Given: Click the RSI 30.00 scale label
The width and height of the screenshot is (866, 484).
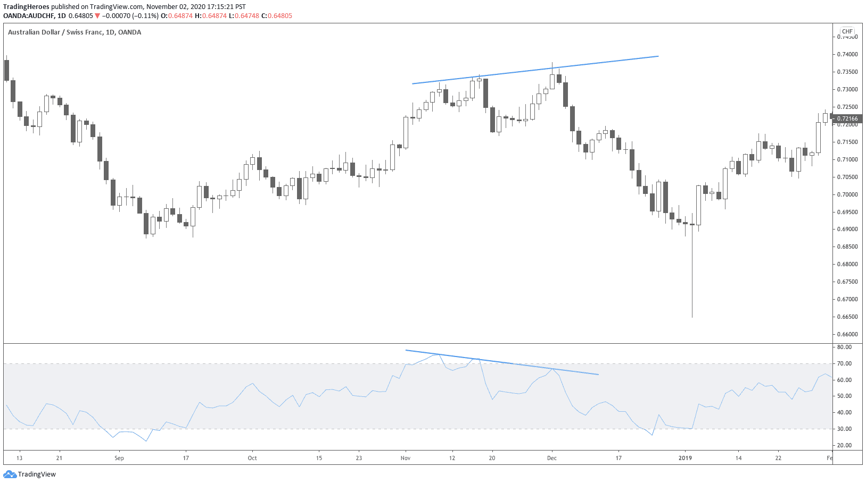Looking at the screenshot, I should tap(844, 429).
